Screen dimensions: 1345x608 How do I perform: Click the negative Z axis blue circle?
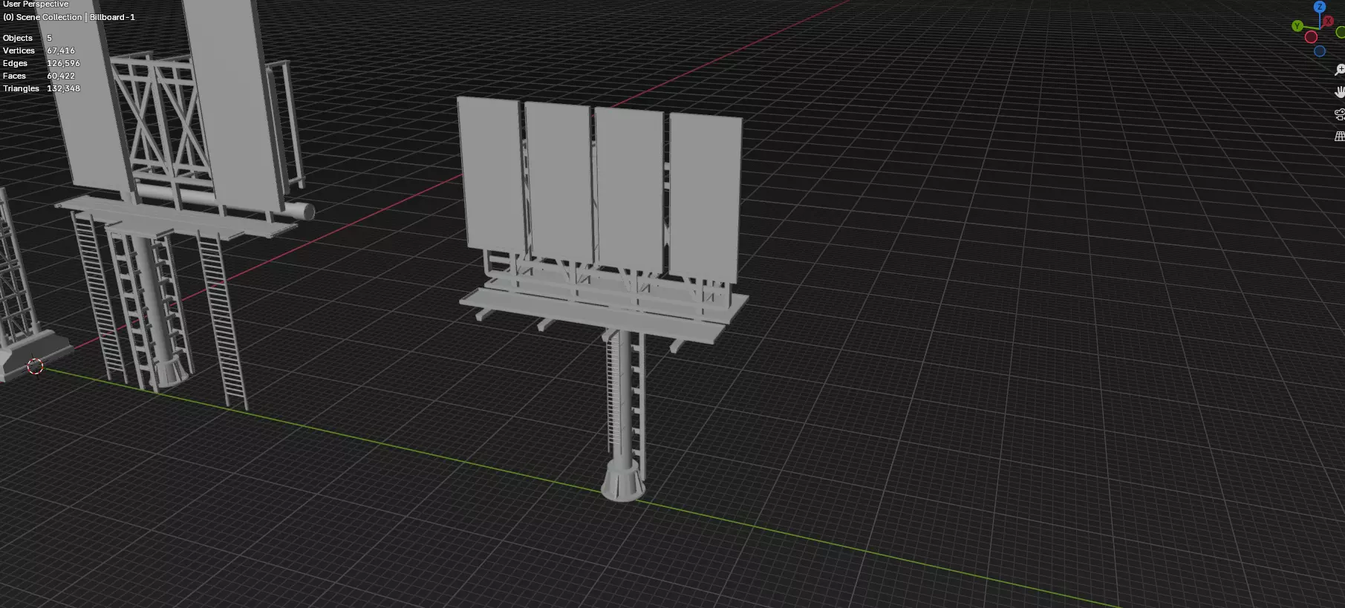pyautogui.click(x=1320, y=51)
